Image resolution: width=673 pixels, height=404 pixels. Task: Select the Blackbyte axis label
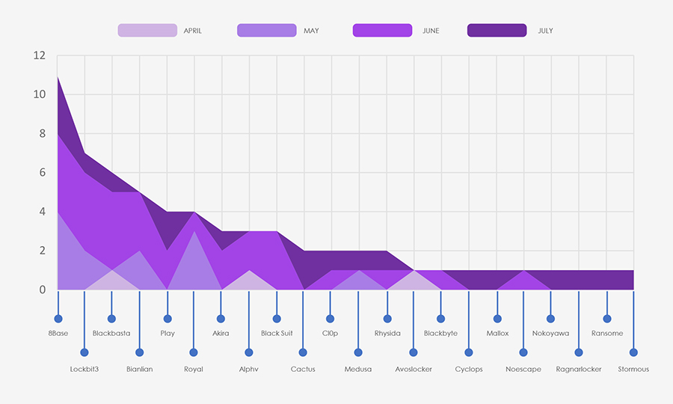click(x=440, y=334)
